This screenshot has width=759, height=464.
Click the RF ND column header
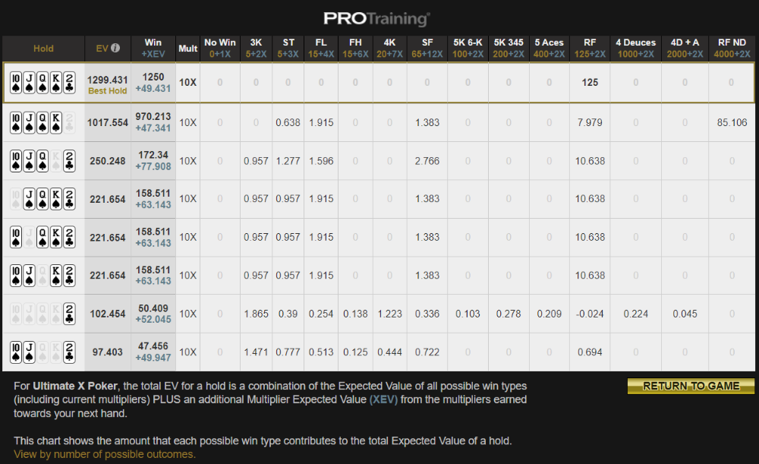point(732,48)
